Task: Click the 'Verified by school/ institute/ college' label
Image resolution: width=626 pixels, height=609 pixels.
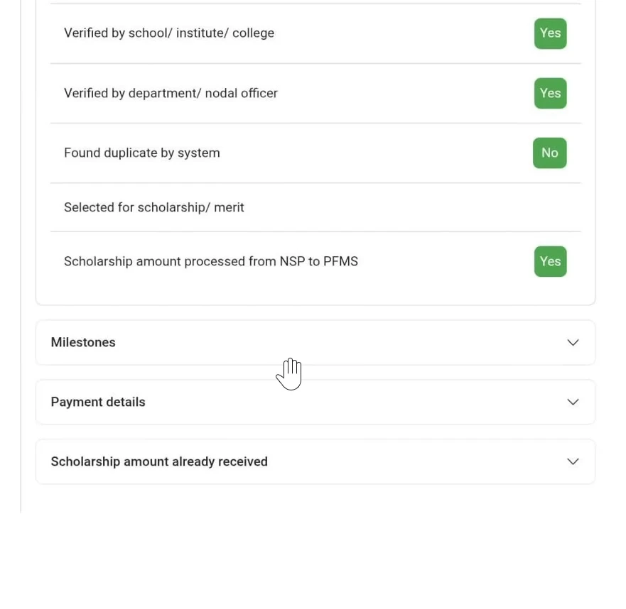Action: (169, 33)
